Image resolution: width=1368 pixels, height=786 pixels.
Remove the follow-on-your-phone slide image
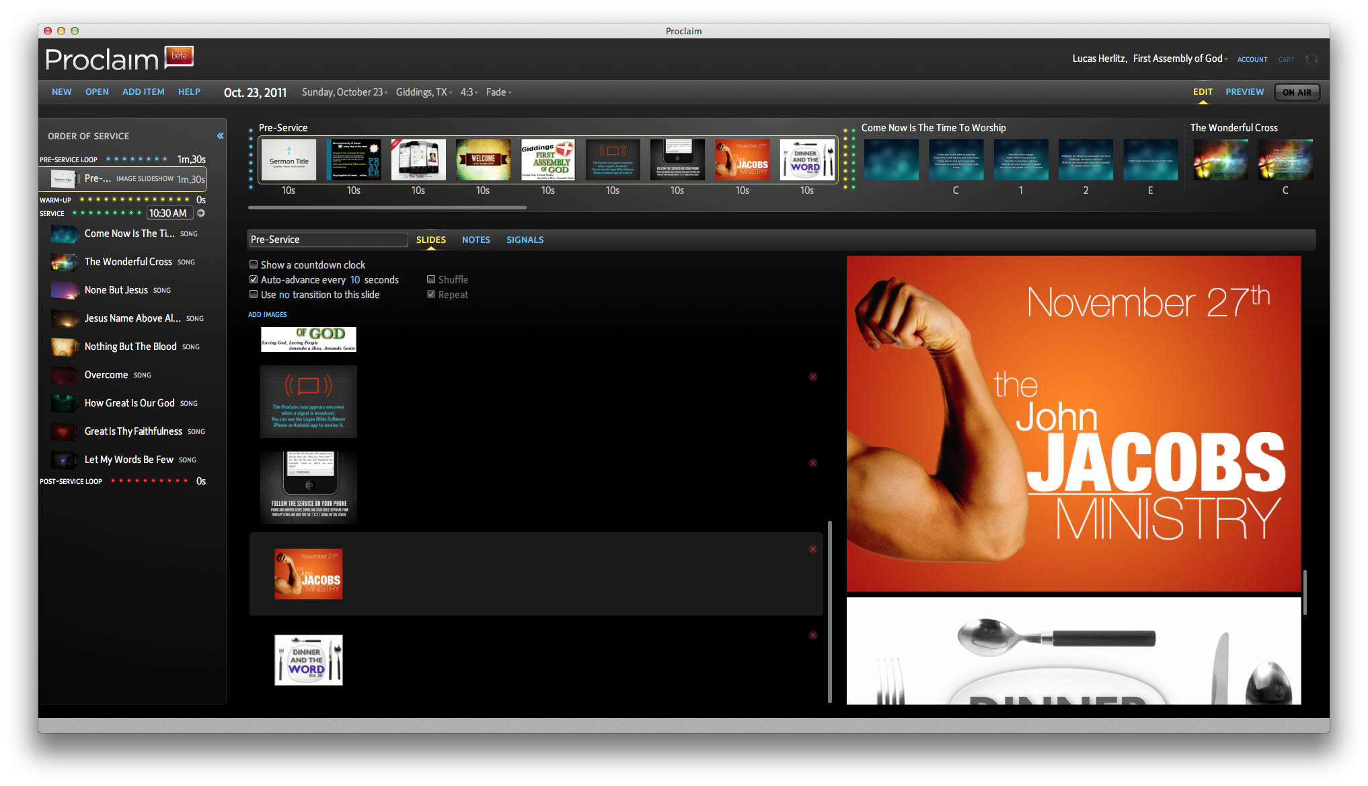(812, 463)
